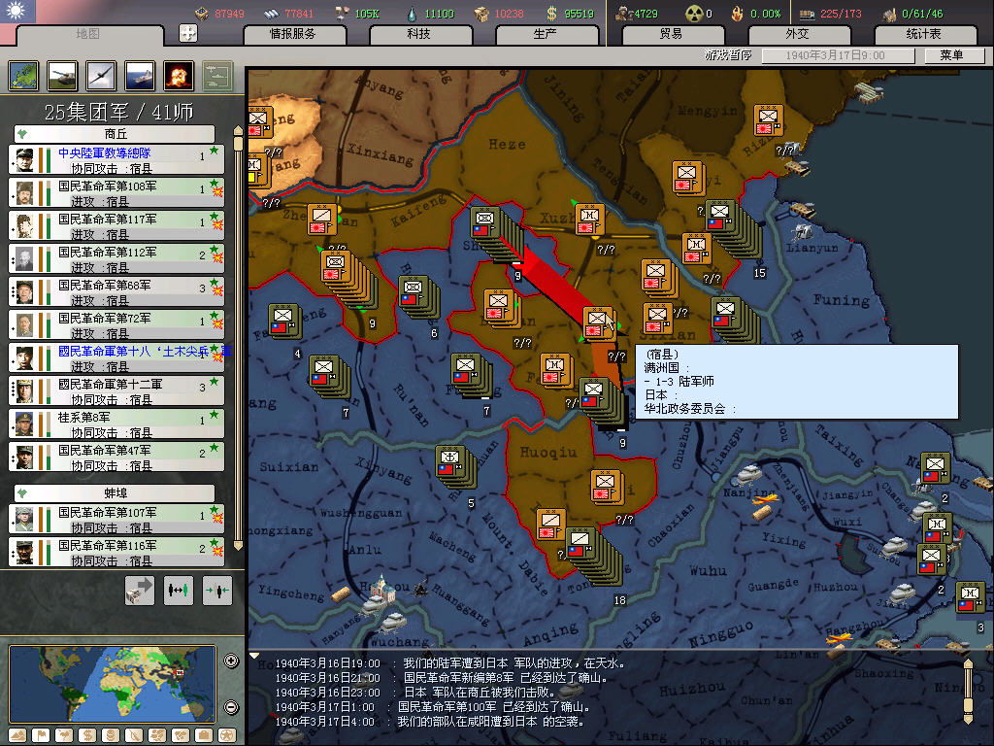Select 國民革命軍第十二軍 army row
Image resolution: width=994 pixels, height=746 pixels.
tap(116, 390)
